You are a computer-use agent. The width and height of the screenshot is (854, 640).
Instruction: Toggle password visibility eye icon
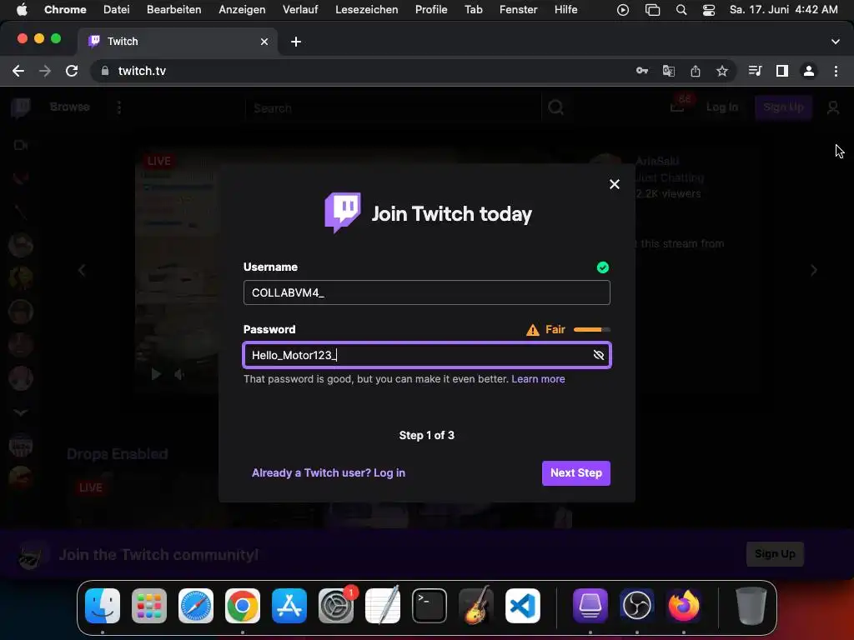tap(599, 355)
